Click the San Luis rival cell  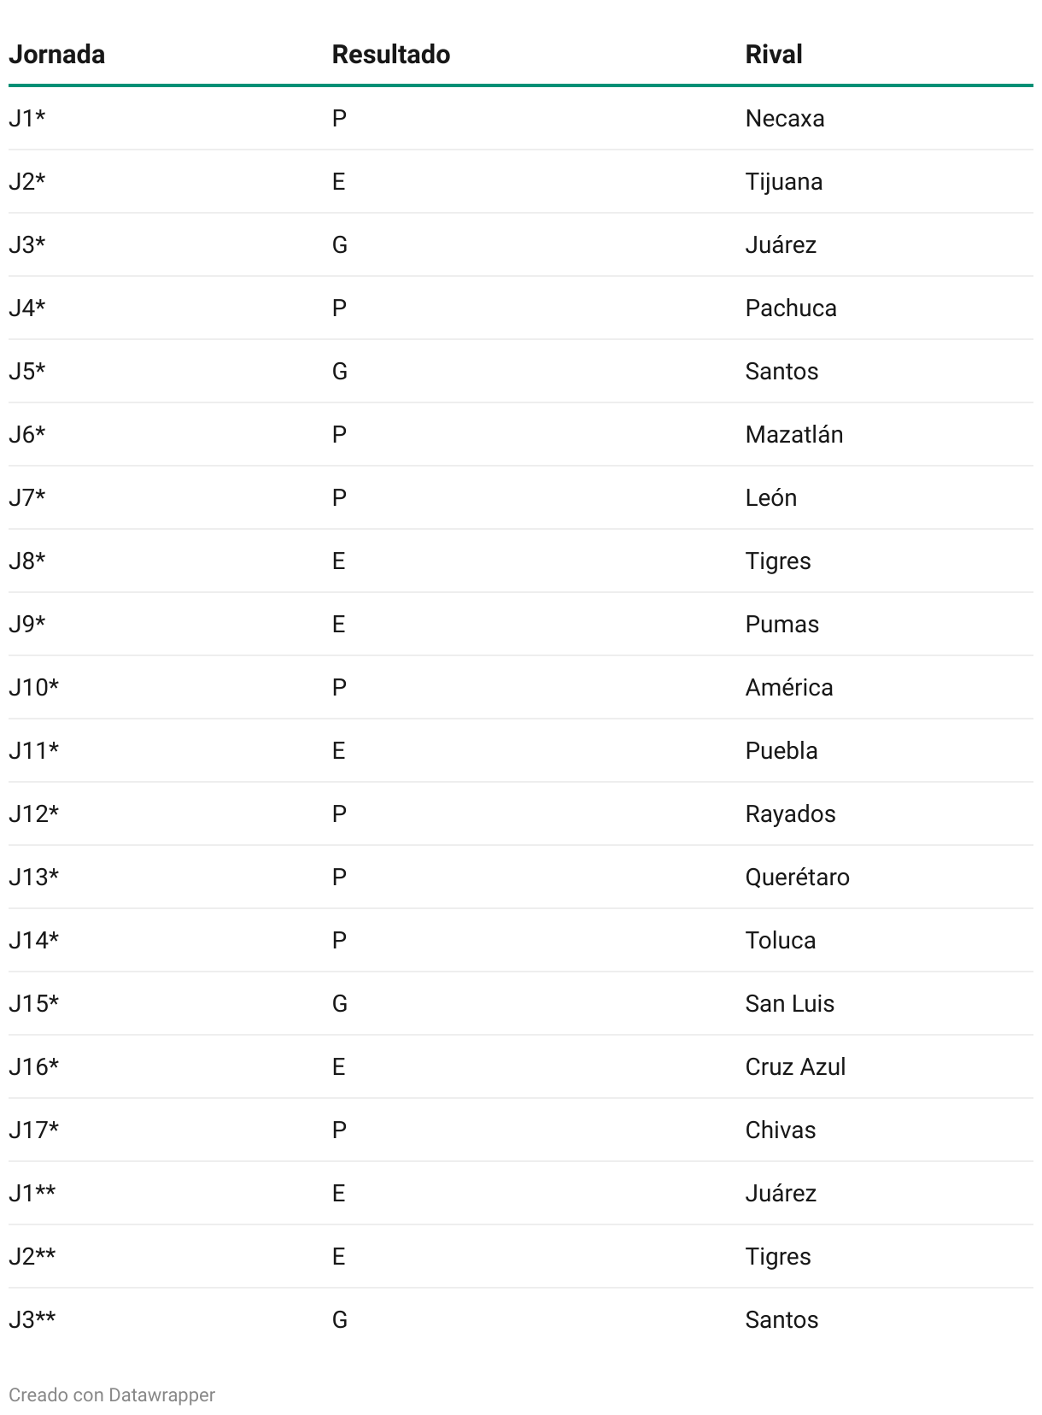tap(790, 1003)
